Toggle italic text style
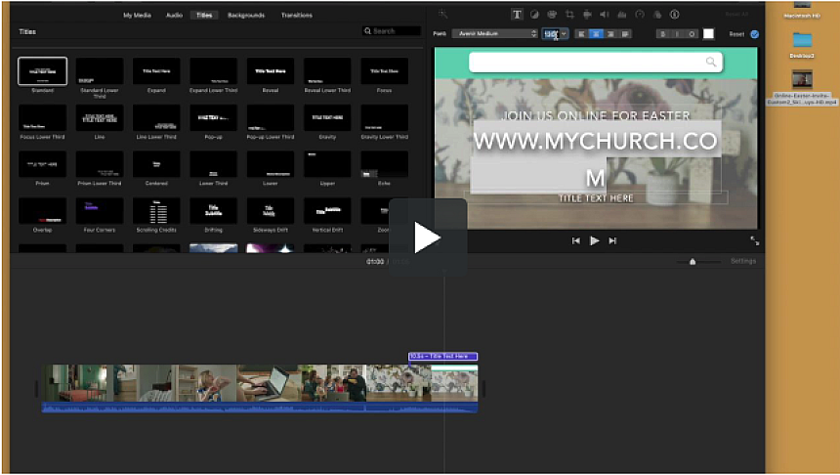 (x=678, y=33)
